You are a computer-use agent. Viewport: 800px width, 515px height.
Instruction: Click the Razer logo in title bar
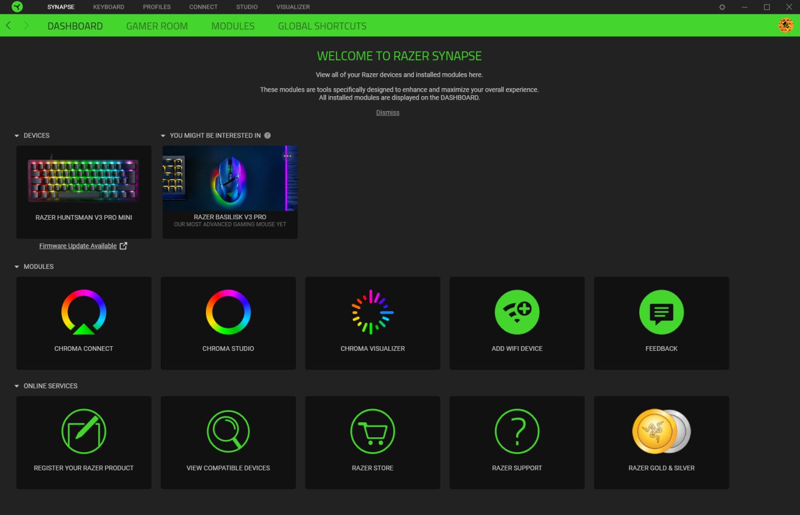click(x=17, y=7)
